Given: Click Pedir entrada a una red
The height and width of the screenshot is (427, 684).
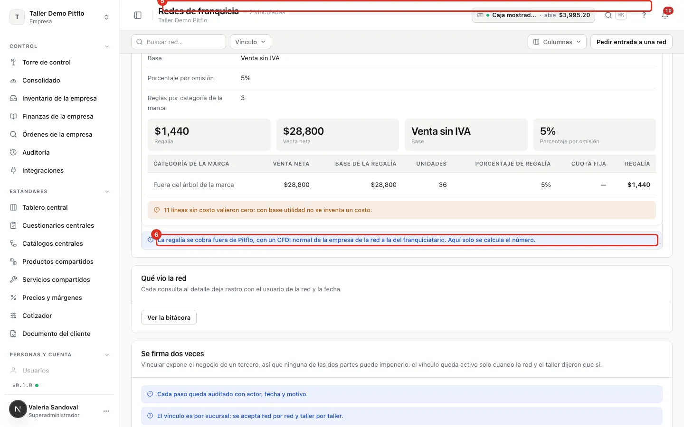Looking at the screenshot, I should point(631,42).
